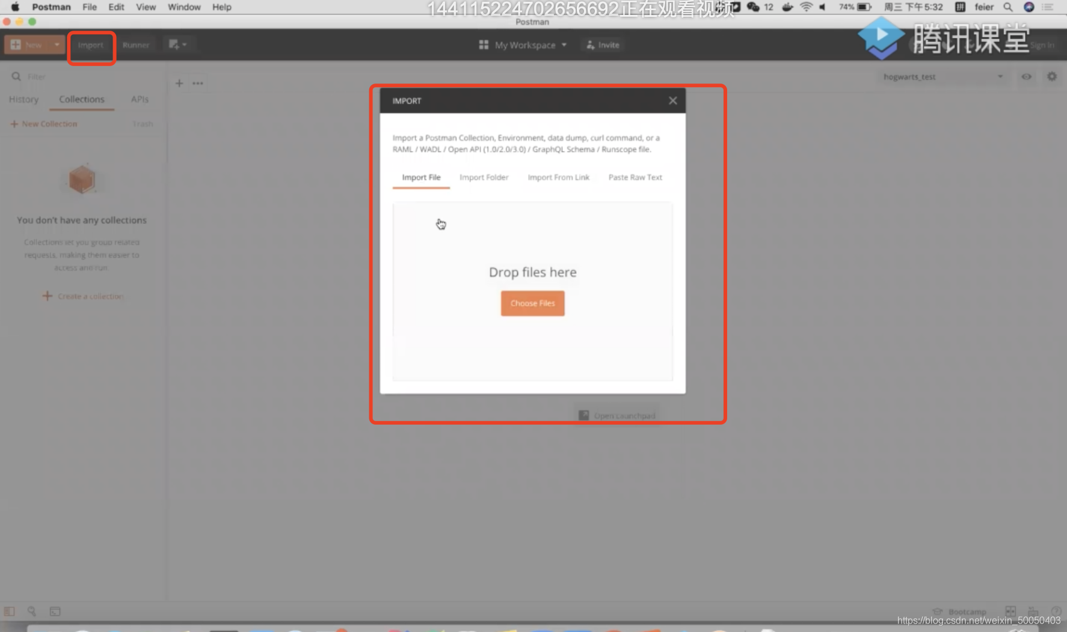
Task: Open the Edit menu
Action: click(116, 7)
